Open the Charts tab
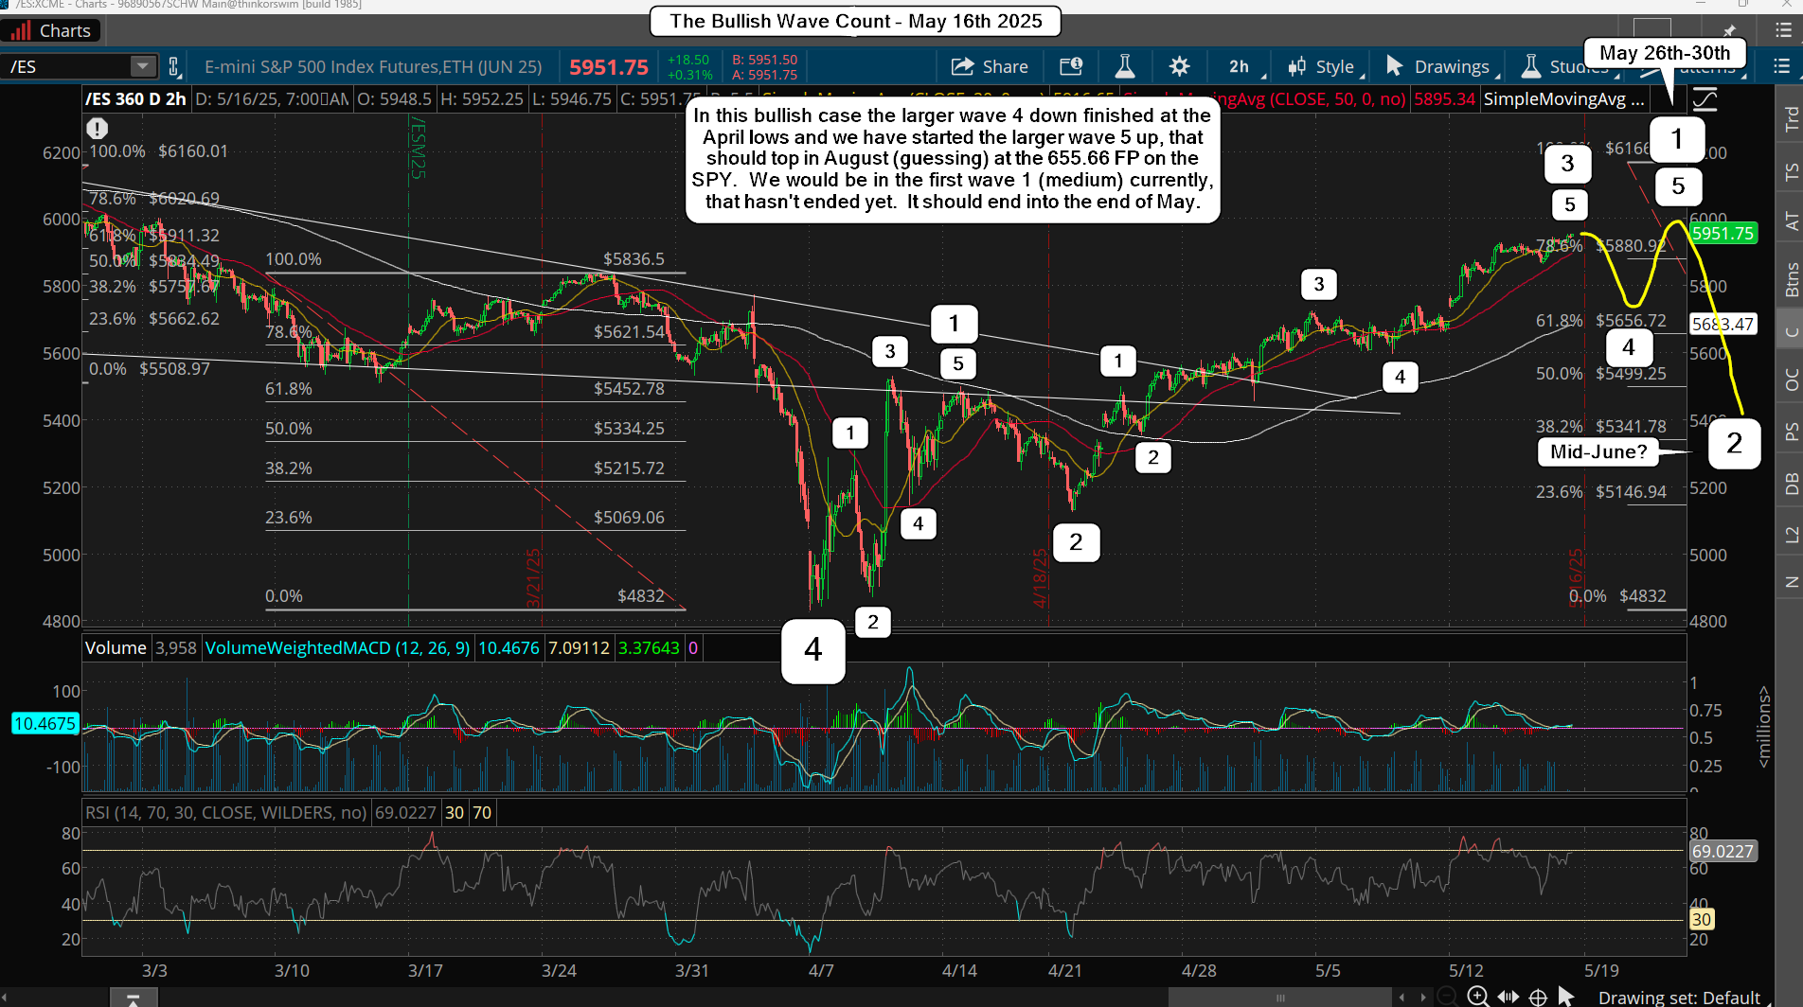 tap(49, 30)
